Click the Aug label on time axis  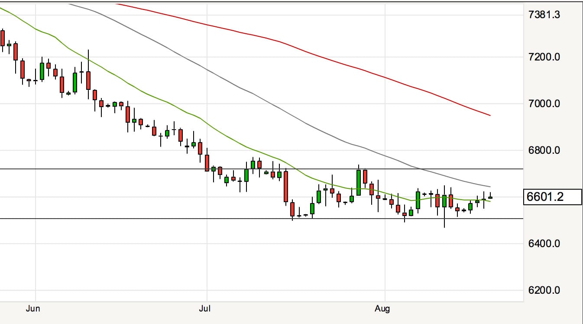(382, 308)
